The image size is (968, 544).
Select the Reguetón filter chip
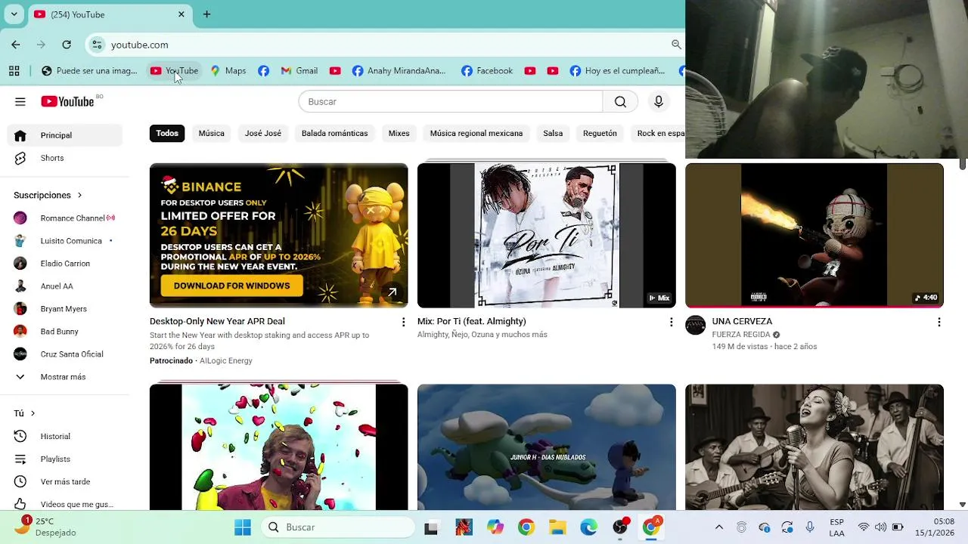pyautogui.click(x=600, y=133)
